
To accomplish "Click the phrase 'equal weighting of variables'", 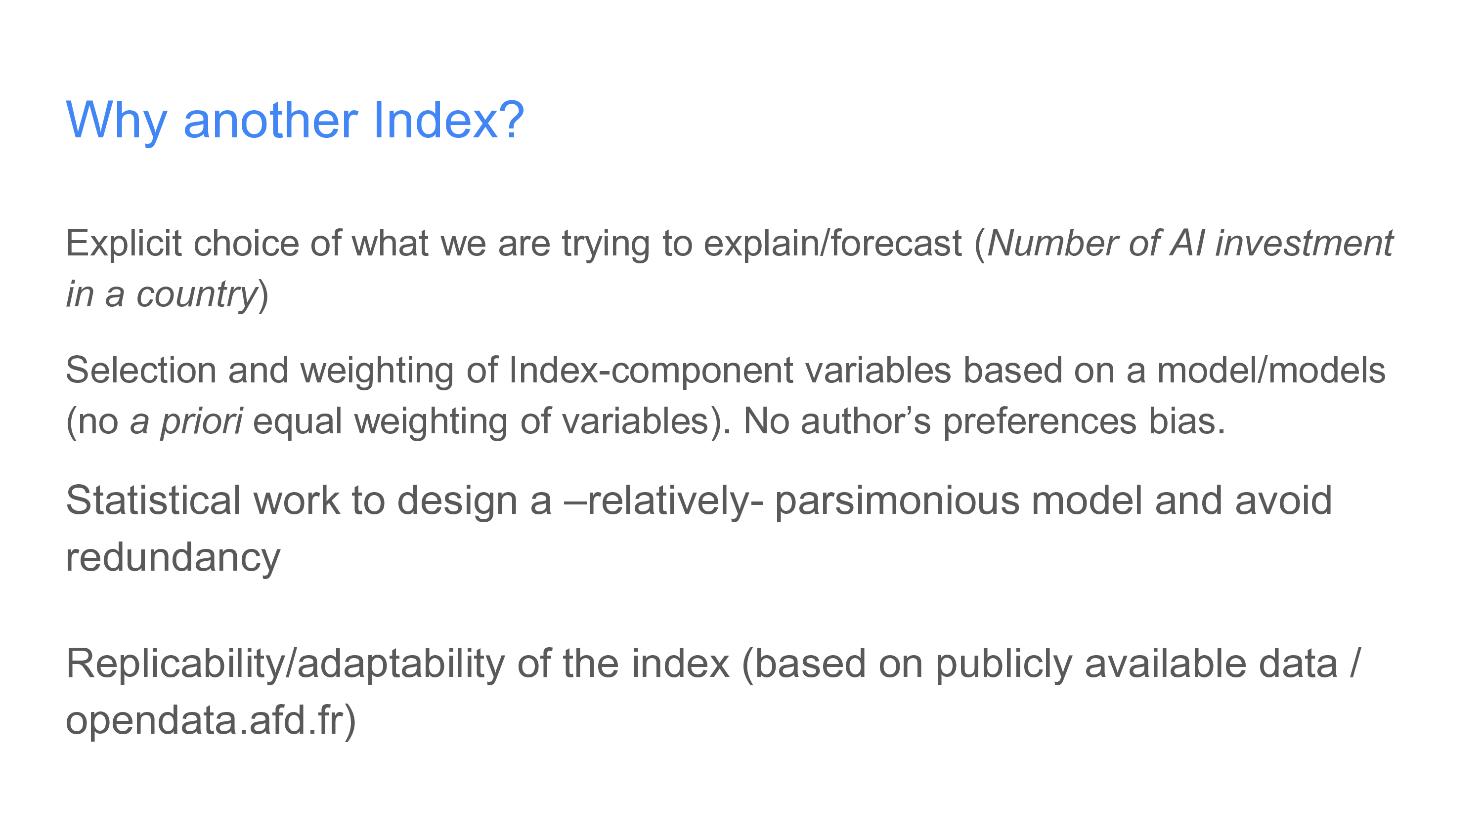I will (480, 421).
